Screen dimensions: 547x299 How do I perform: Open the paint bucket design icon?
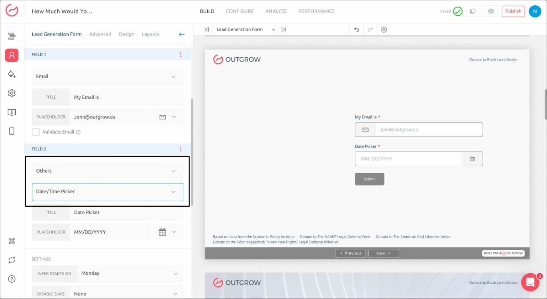(x=12, y=74)
